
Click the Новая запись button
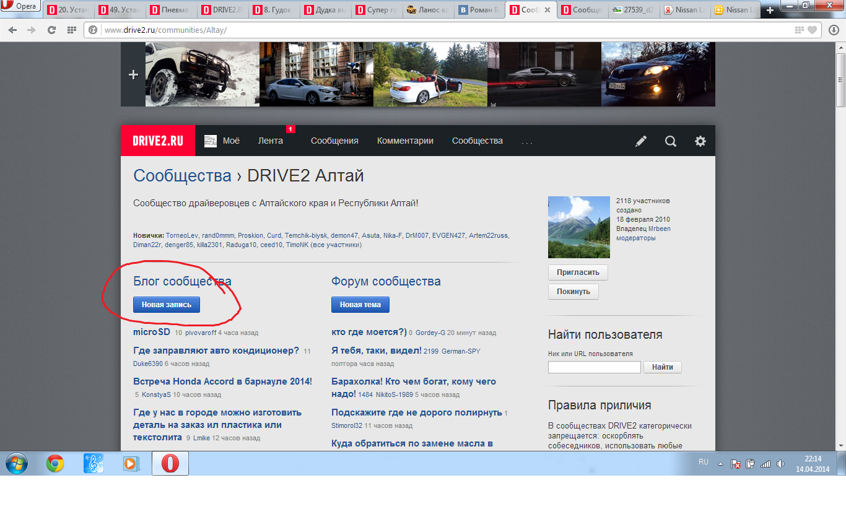click(x=167, y=305)
